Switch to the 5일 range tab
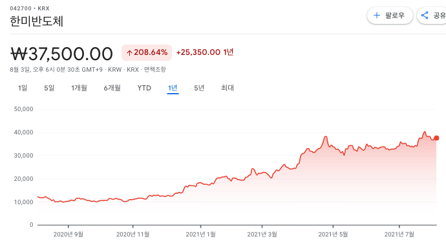 click(x=49, y=88)
